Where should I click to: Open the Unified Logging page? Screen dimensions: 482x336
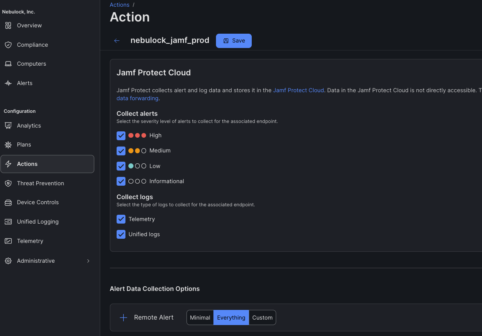[x=37, y=222]
